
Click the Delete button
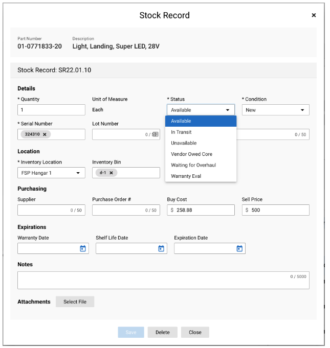click(163, 332)
